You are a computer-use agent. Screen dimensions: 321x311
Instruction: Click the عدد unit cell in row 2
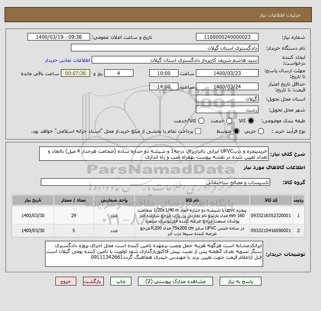(x=114, y=230)
